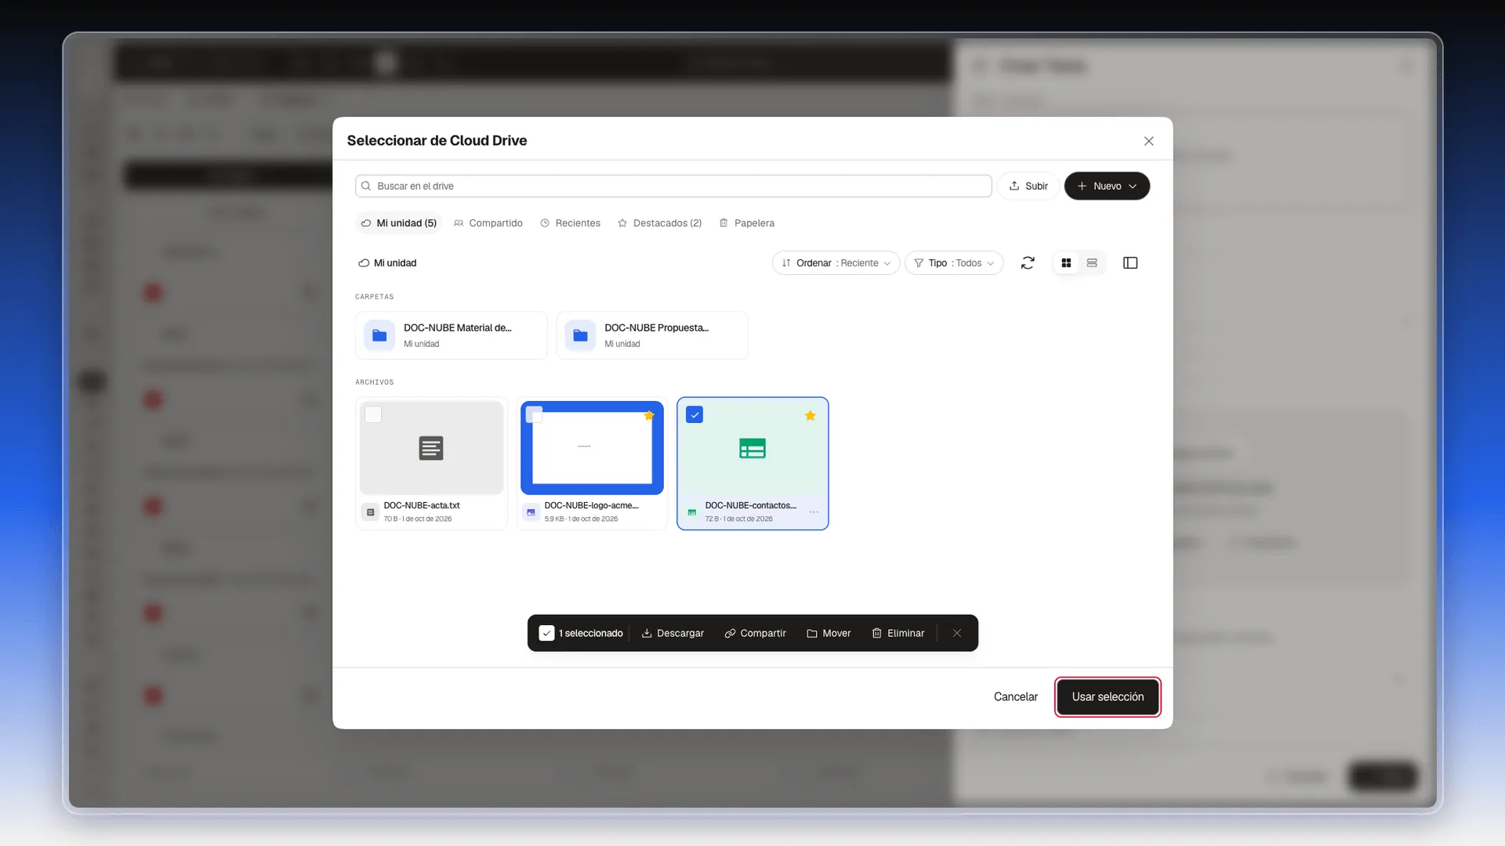Open the DOC-NUBE Propuesta... folder
Screen dimensions: 1505x846
coord(651,335)
